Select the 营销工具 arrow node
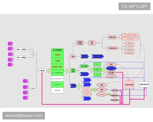 point(113,37)
